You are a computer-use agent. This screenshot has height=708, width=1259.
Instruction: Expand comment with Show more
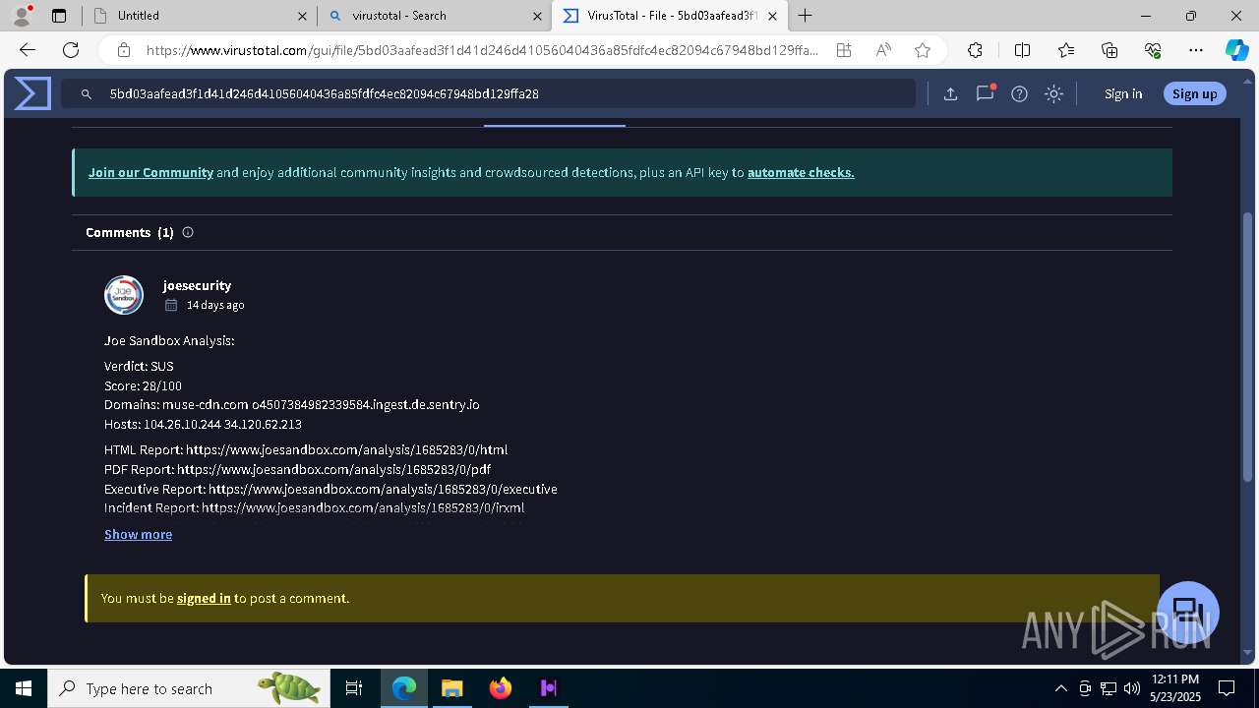[x=138, y=534]
